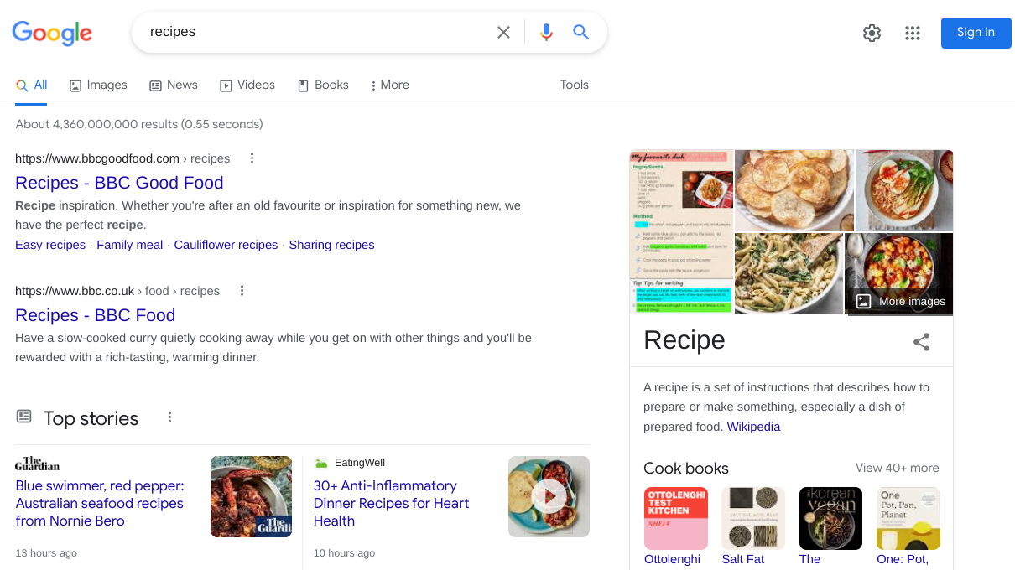Click the Sign in button
Viewport: 1015px width, 570px height.
[x=976, y=33]
